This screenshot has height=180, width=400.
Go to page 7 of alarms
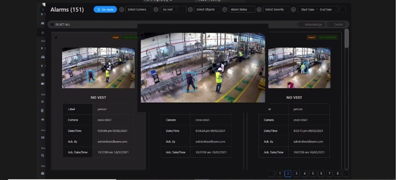pyautogui.click(x=329, y=174)
